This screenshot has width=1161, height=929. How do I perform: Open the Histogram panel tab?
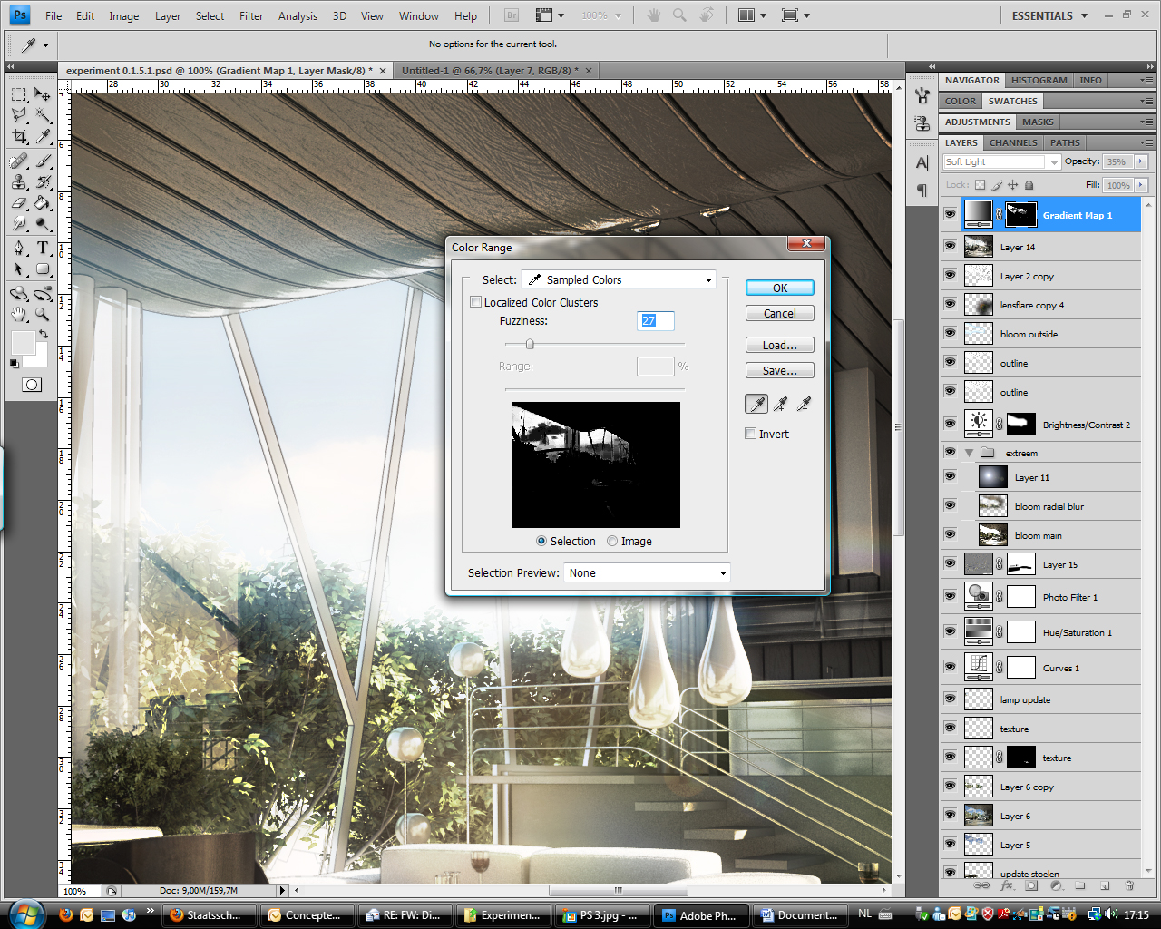pyautogui.click(x=1039, y=80)
